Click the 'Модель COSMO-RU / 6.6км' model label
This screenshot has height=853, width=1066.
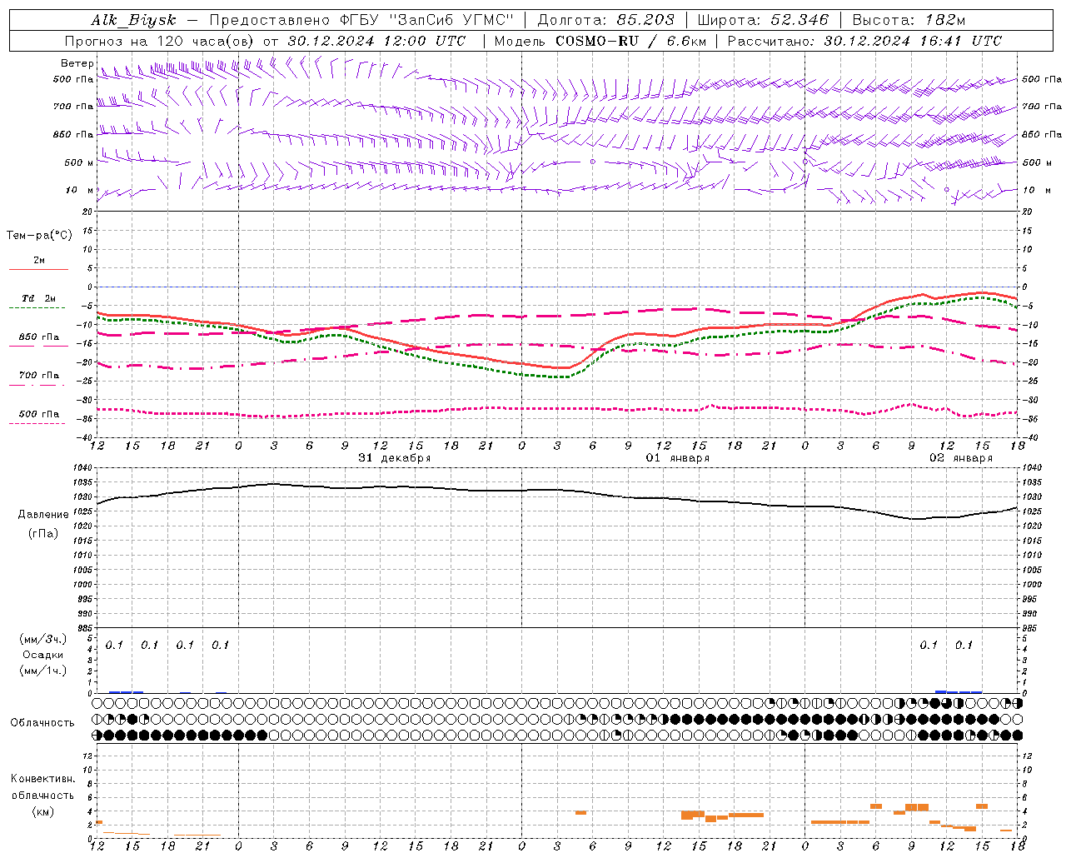(600, 41)
